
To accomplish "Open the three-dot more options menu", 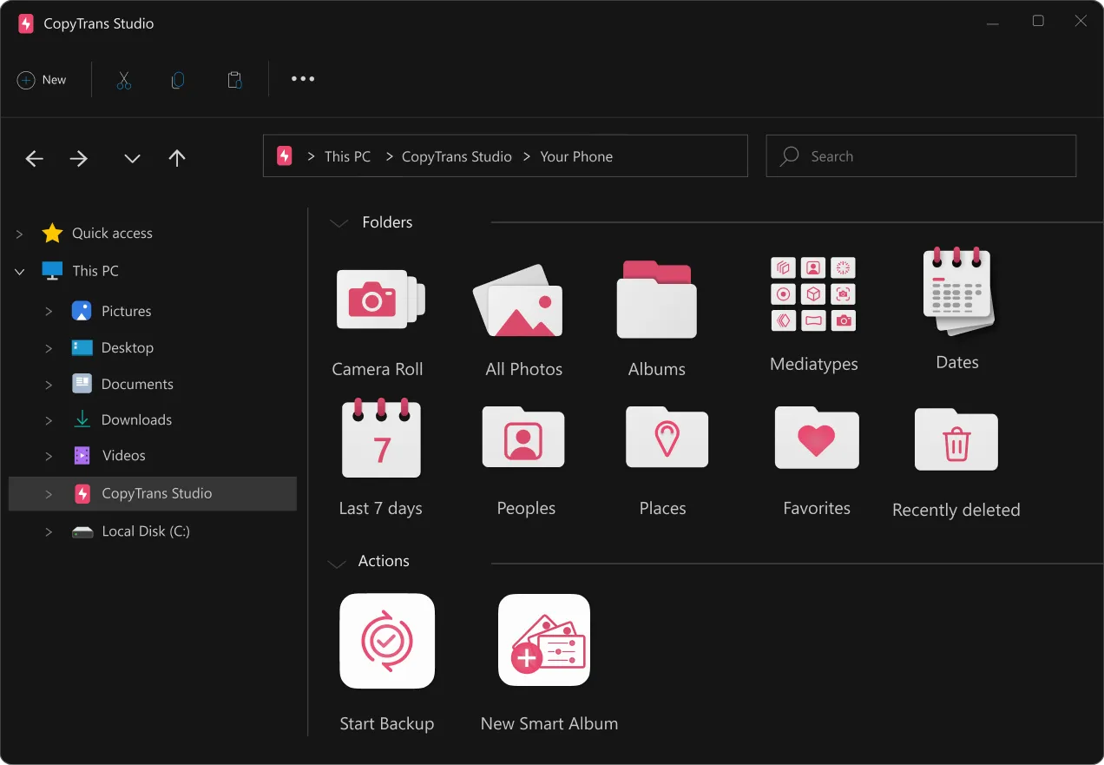I will (x=303, y=79).
